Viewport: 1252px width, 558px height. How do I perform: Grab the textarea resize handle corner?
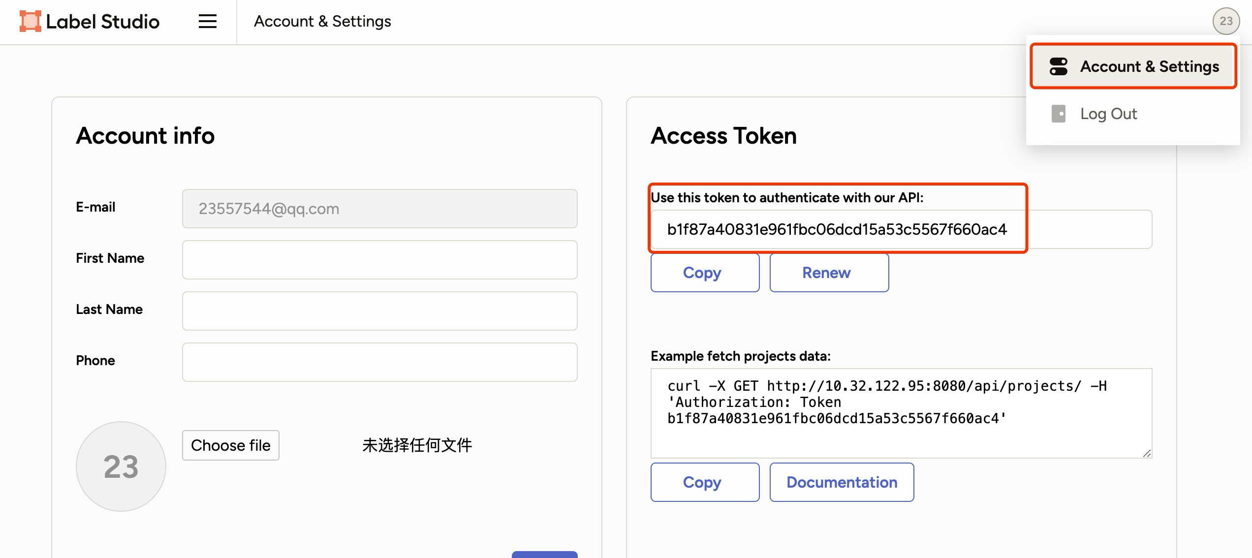[x=1147, y=453]
